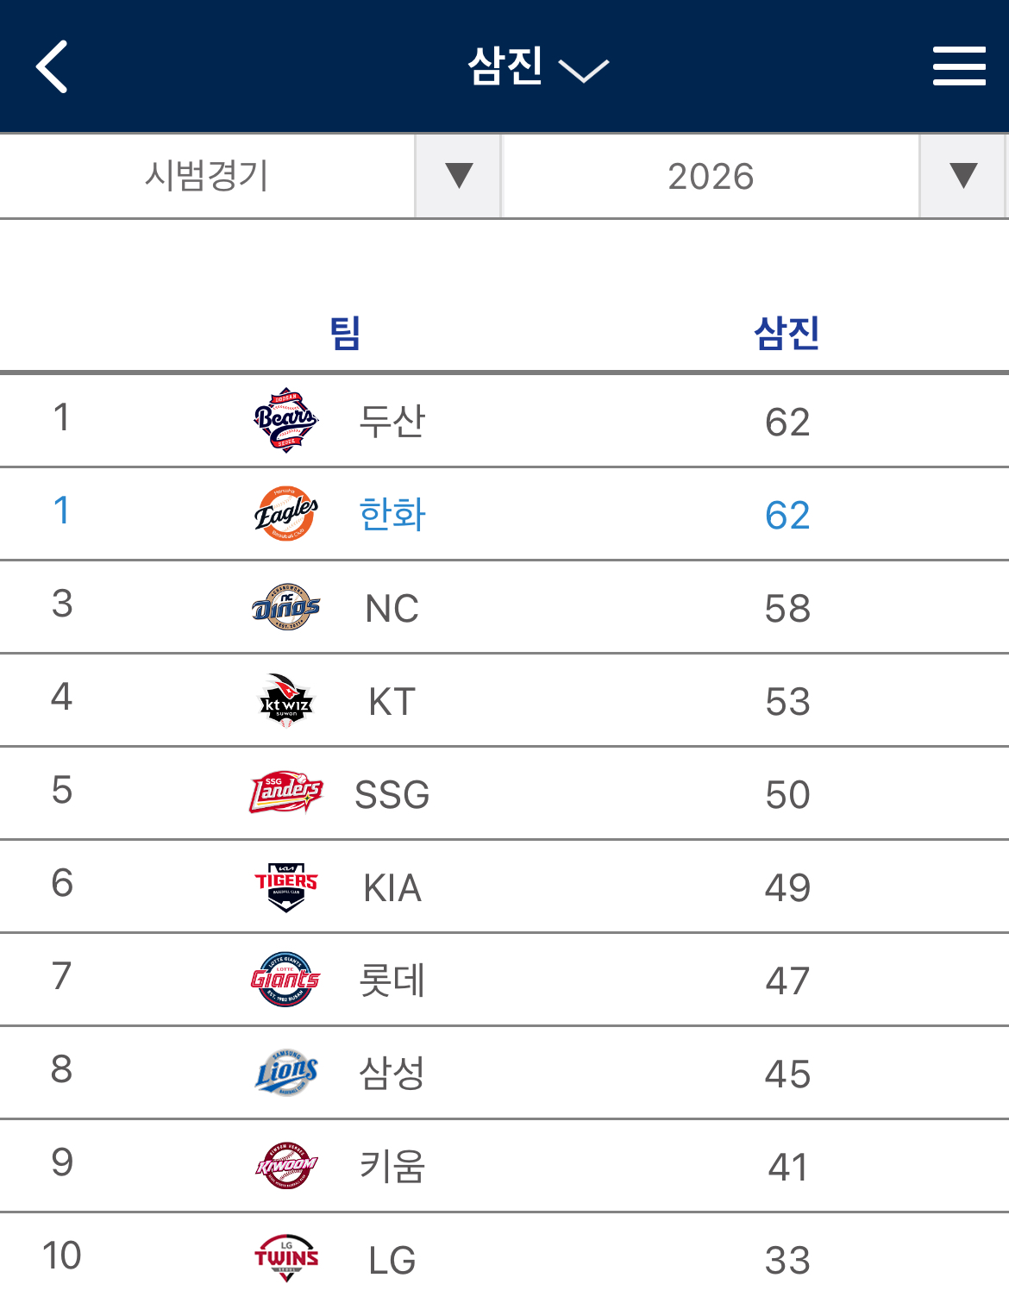The image size is (1009, 1303).
Task: Click the 롯데 team name
Action: click(392, 980)
